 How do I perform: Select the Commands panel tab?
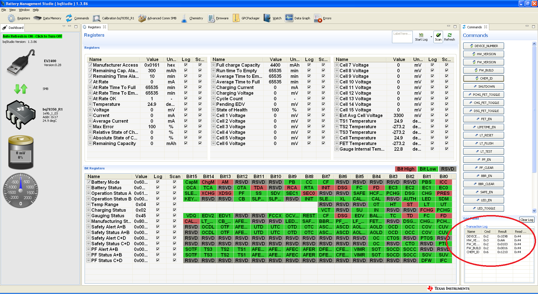click(x=474, y=27)
